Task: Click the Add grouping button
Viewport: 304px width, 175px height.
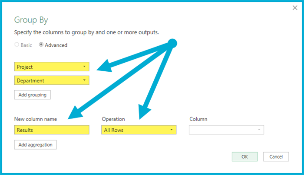Action: [x=32, y=94]
